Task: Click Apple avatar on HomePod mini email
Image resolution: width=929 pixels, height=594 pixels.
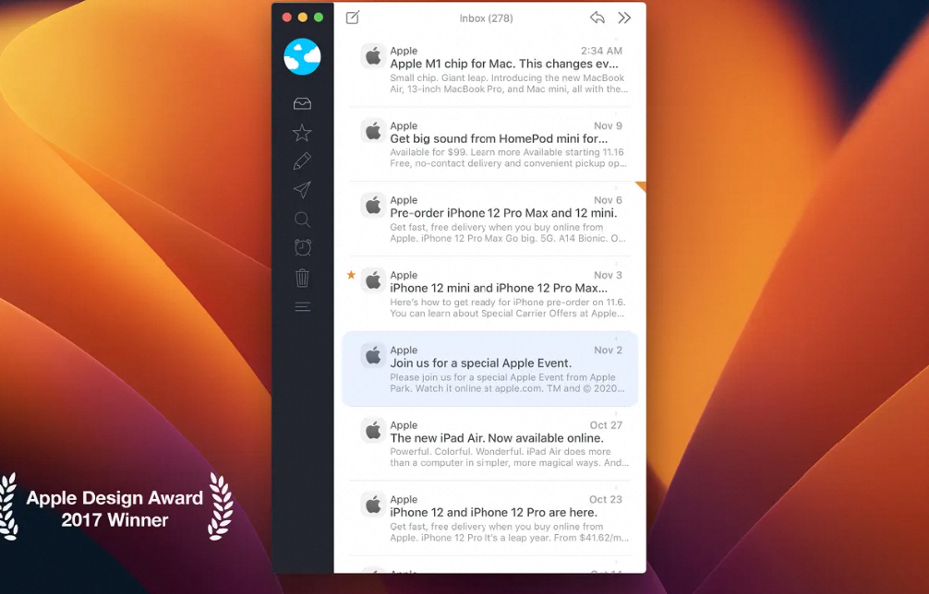Action: click(373, 131)
